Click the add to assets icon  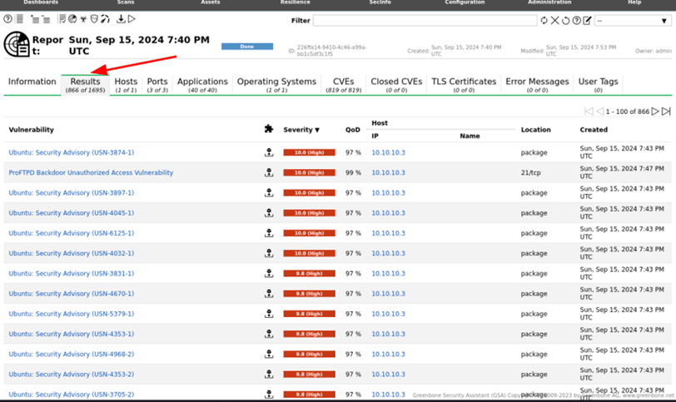[x=35, y=19]
